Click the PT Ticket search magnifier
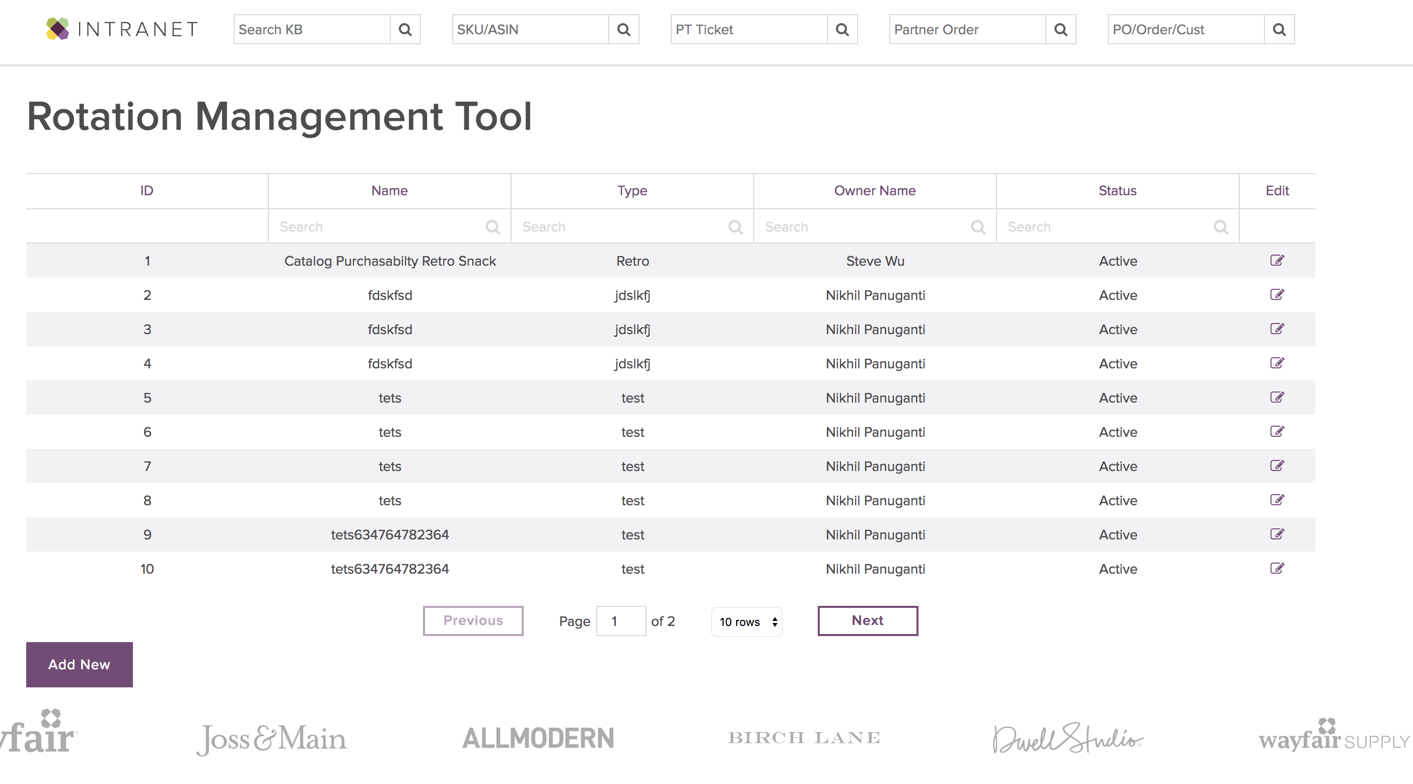 pos(842,30)
